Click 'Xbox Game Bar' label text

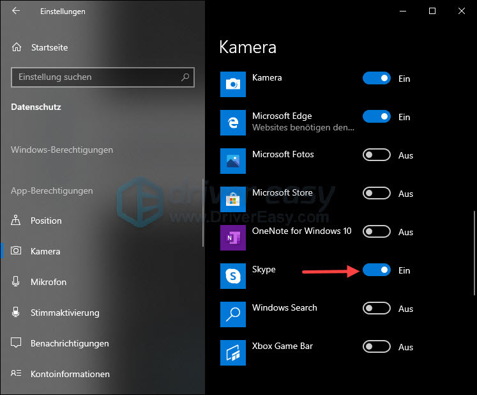(283, 346)
